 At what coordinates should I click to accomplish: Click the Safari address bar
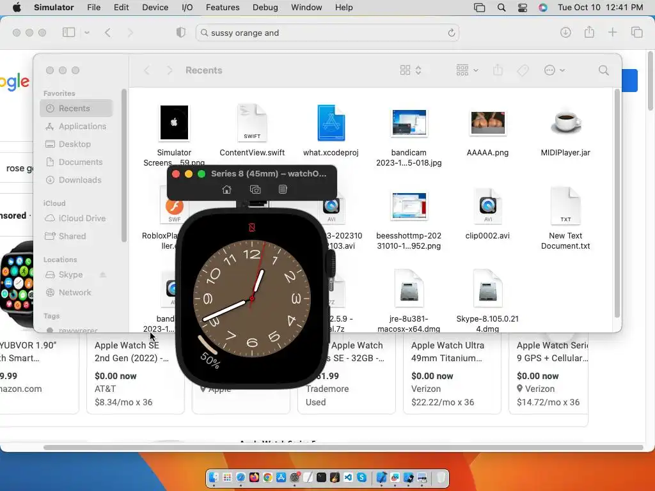327,33
